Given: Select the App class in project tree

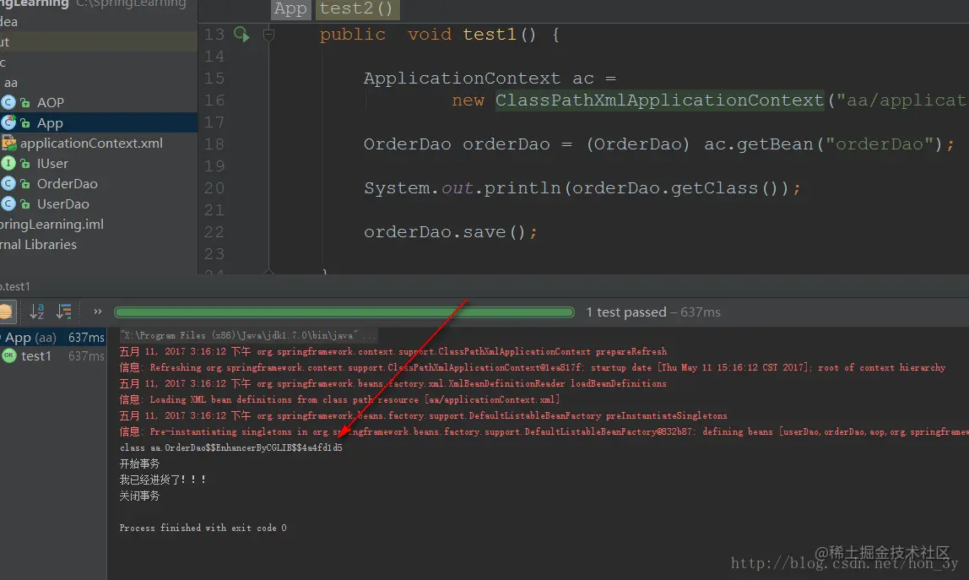Looking at the screenshot, I should tap(50, 123).
